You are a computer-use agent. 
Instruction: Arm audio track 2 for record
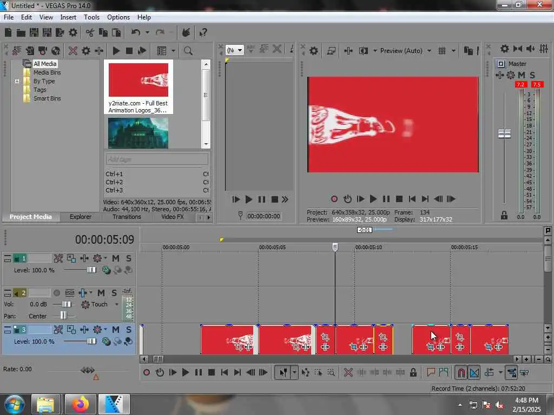[56, 293]
